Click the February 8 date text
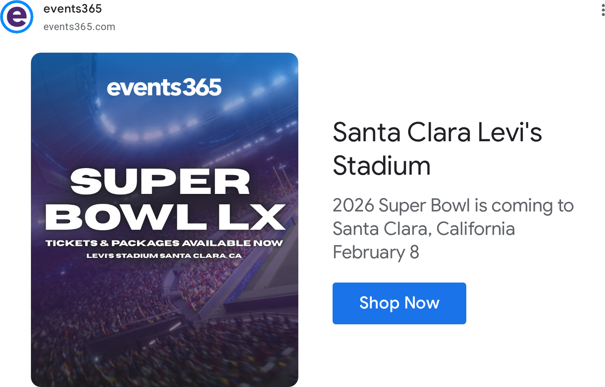Screen dimensions: 605x387 [x=376, y=252]
